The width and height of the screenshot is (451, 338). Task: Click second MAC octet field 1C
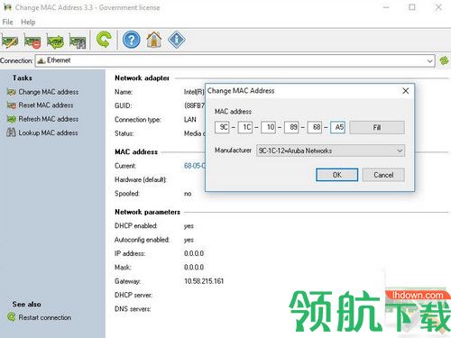[245, 127]
